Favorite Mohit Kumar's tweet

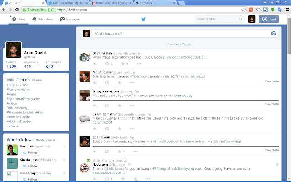120,83
